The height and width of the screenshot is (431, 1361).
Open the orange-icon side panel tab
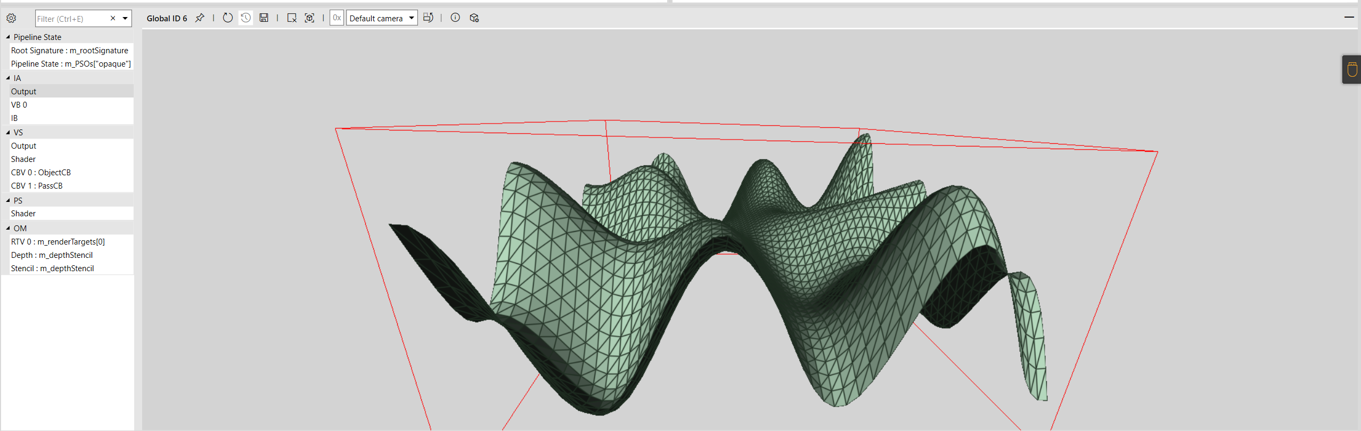1352,70
